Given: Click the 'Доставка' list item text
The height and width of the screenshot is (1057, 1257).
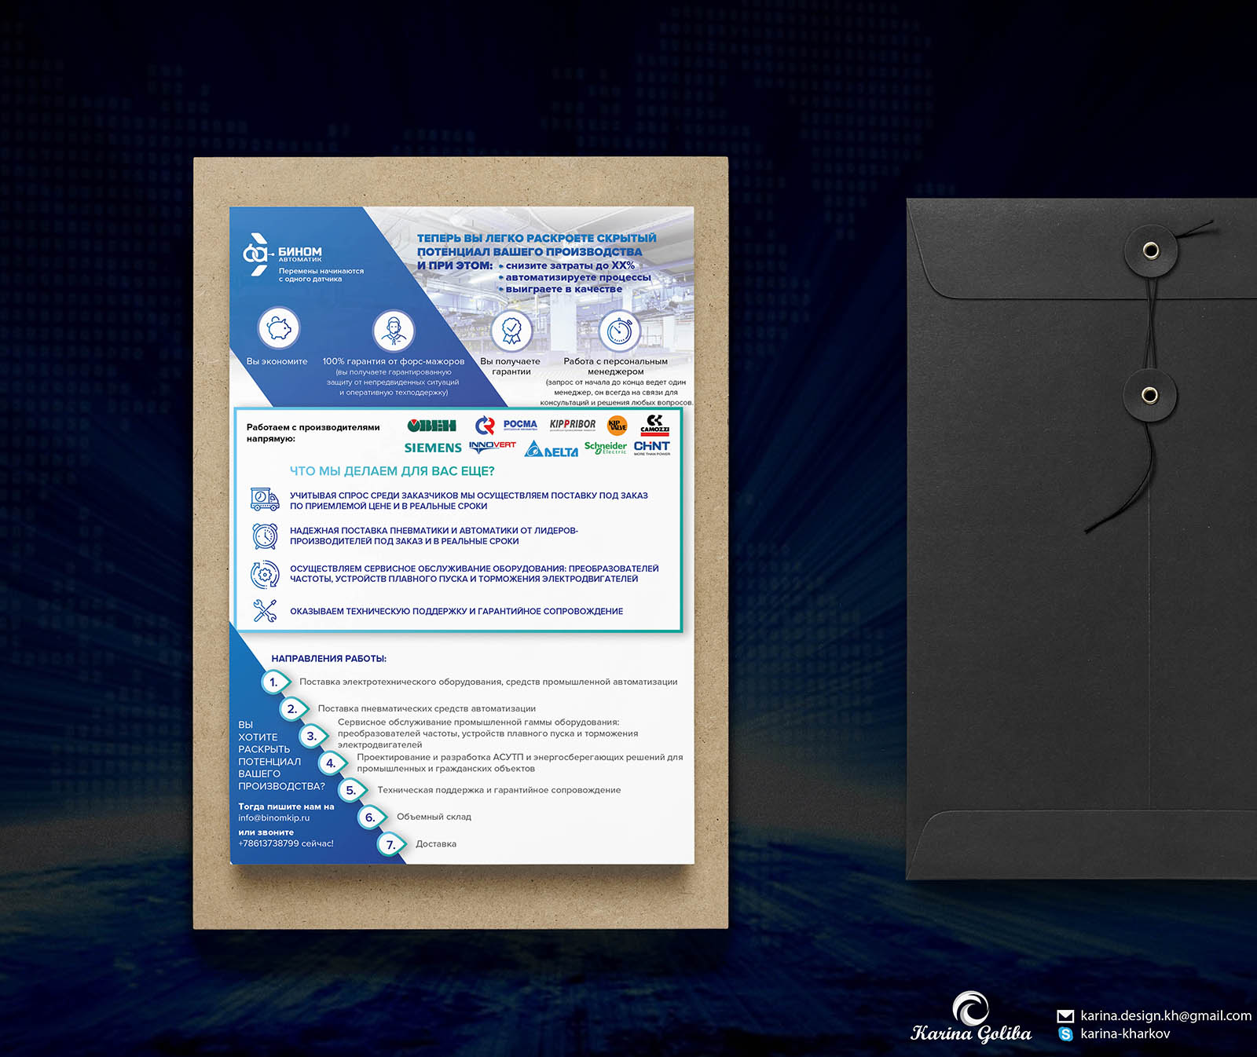Looking at the screenshot, I should (x=436, y=844).
